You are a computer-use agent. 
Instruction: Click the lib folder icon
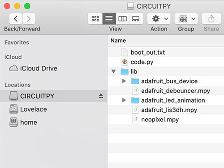point(125,72)
